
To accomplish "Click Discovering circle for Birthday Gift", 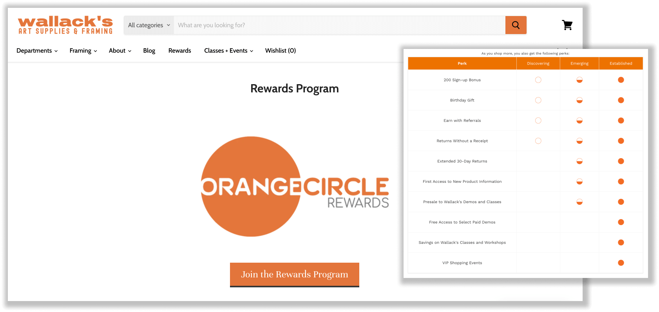I will 538,100.
